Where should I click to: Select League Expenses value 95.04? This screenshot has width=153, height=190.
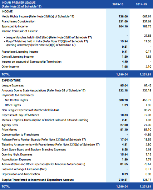coord(124,85)
